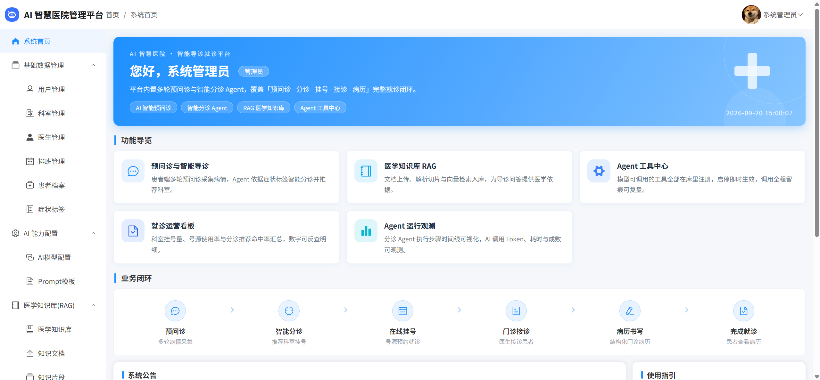The height and width of the screenshot is (380, 820).
Task: Click the 2026-09-20 15:00:07 timestamp
Action: click(x=759, y=113)
